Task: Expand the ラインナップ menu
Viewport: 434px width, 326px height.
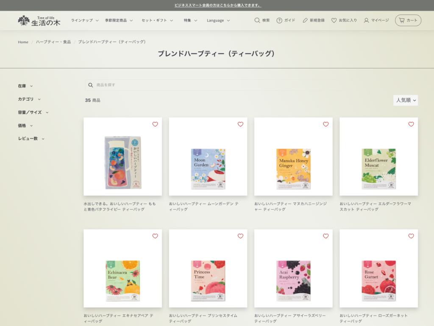Action: coord(85,20)
